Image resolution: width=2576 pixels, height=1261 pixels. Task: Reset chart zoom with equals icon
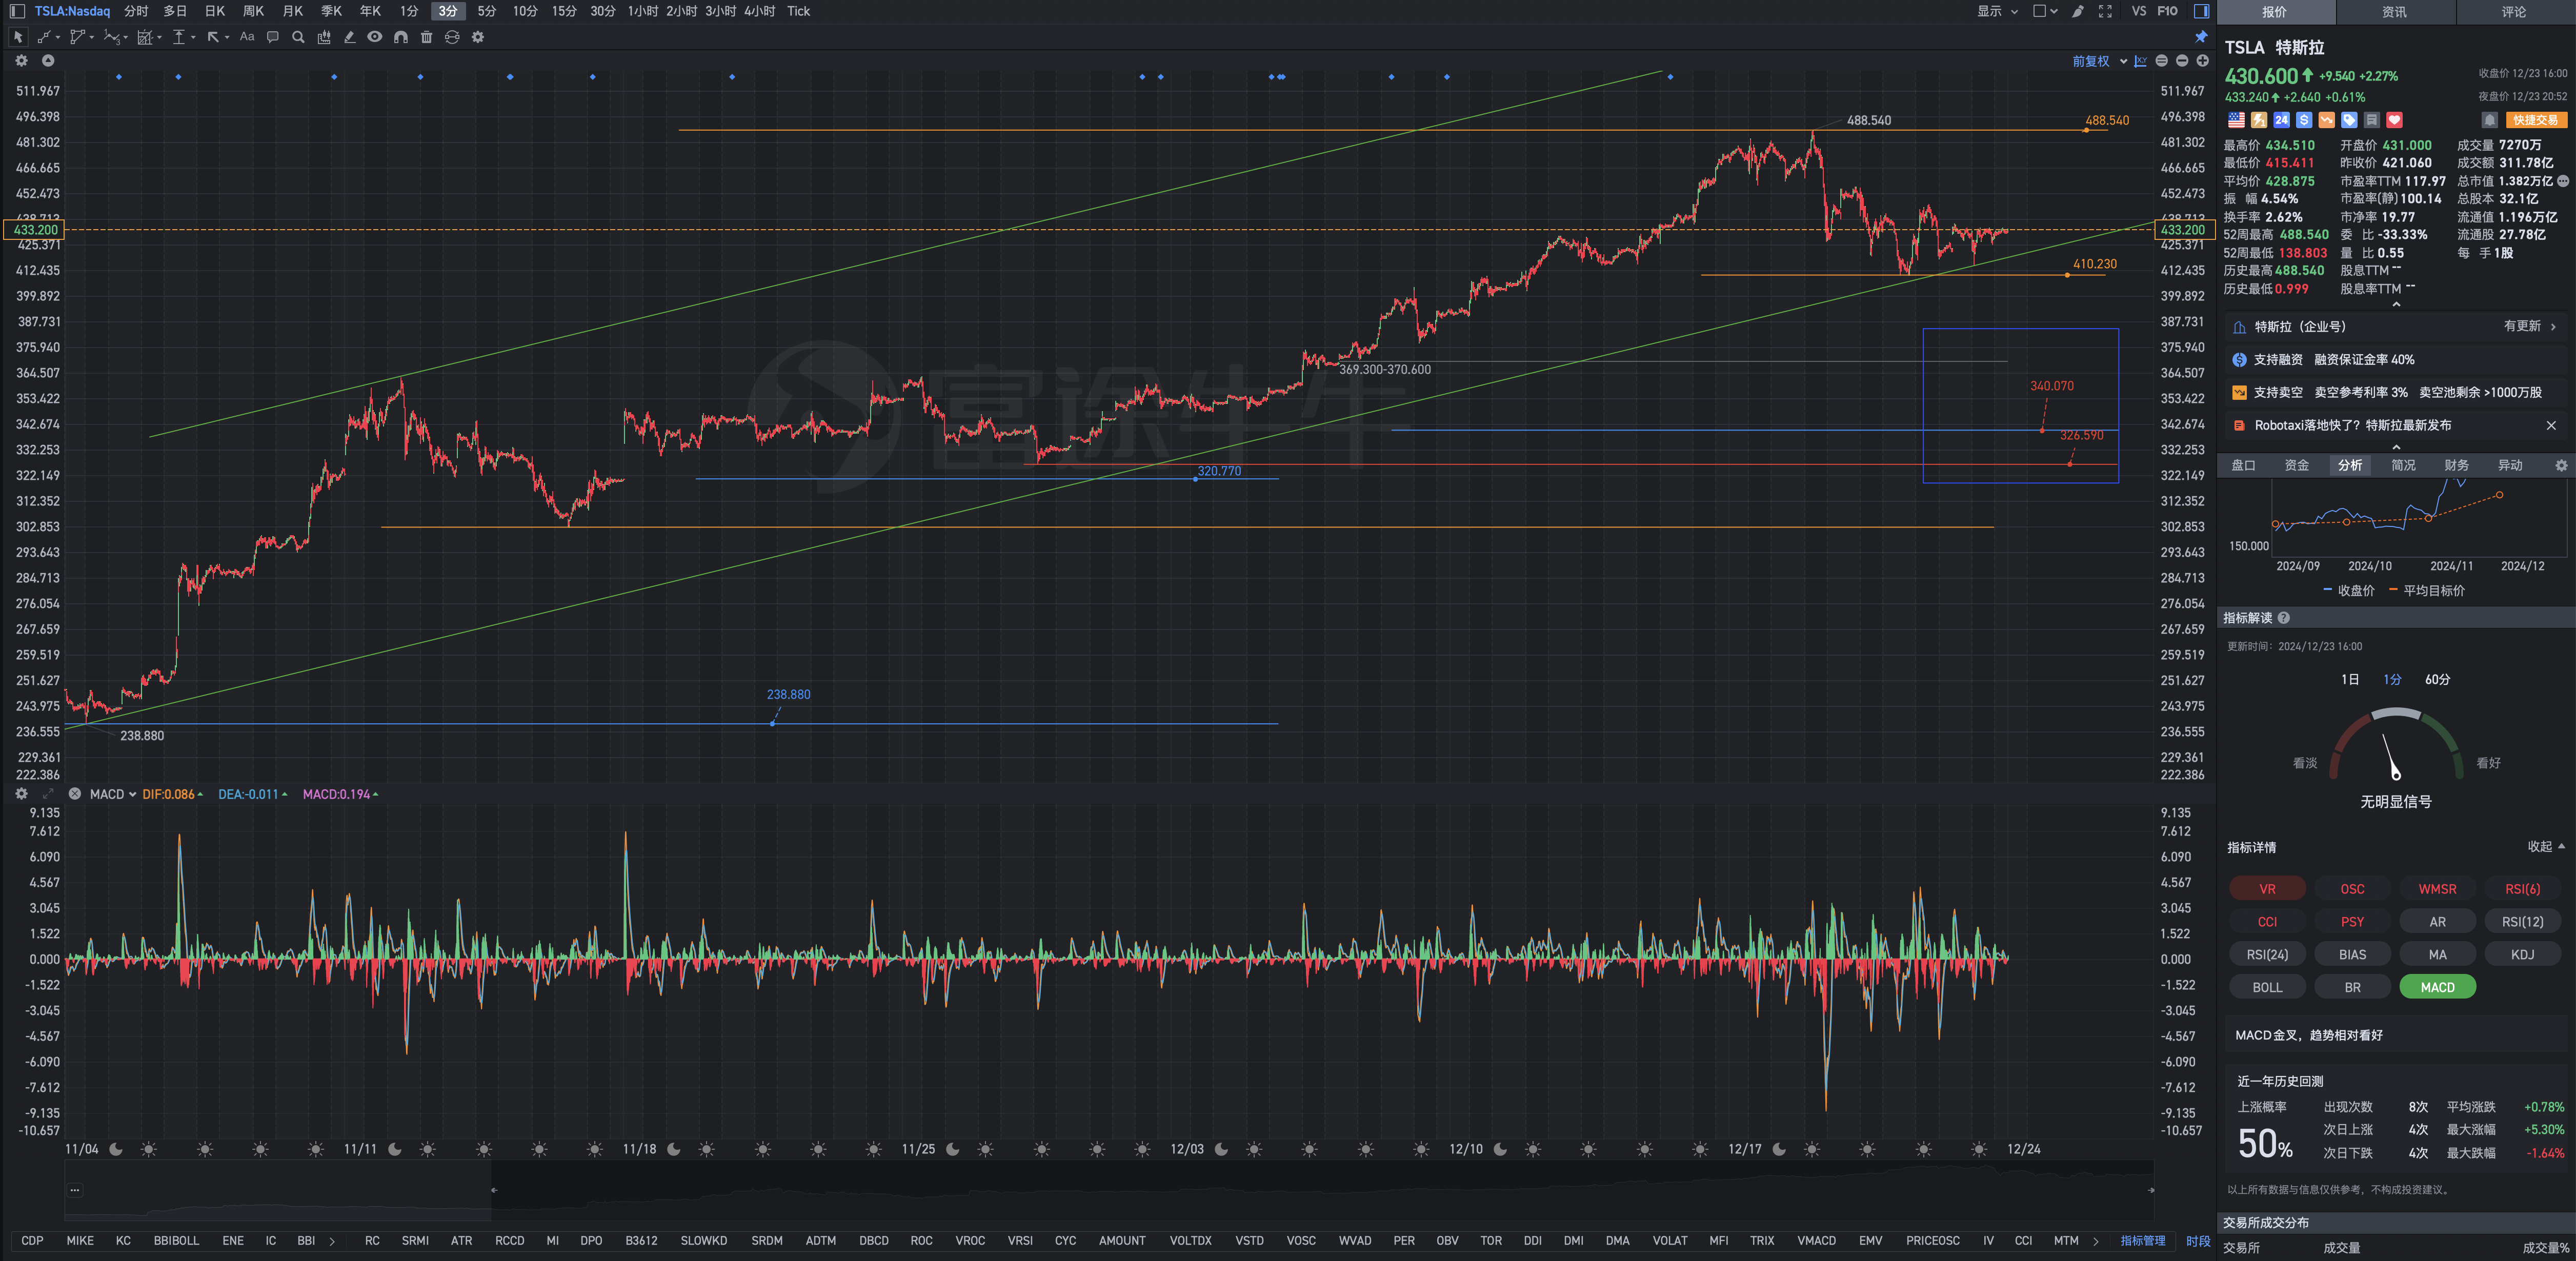2162,61
